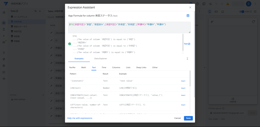
Task: Open the hamburger menu in app preview
Action: (212, 22)
